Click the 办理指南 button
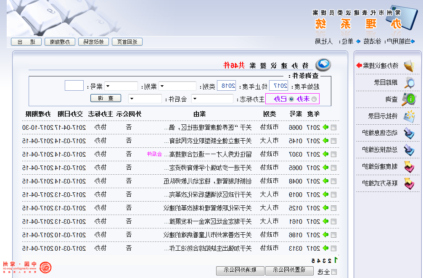The width and height of the screenshot is (423, 278). (60, 42)
